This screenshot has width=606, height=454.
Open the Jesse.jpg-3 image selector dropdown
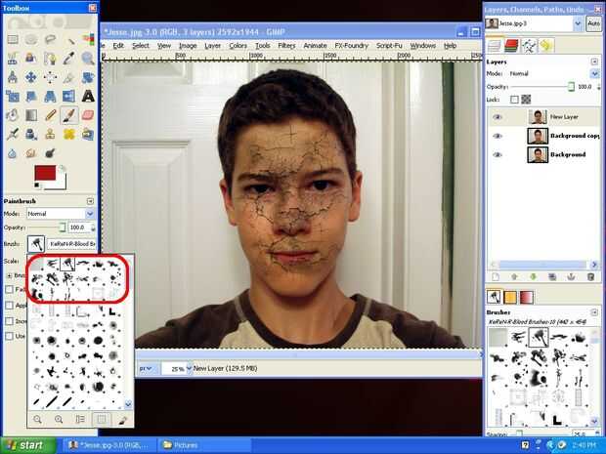point(534,23)
